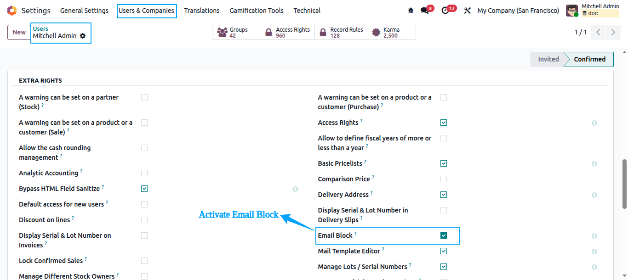Click the Odoo Settings app logo icon
Screen dimensions: 628x280
12,10
